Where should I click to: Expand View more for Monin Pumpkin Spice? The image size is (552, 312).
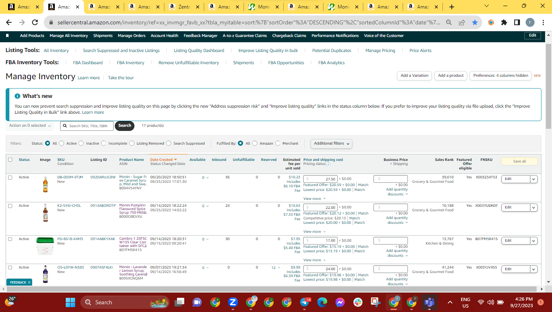(314, 232)
